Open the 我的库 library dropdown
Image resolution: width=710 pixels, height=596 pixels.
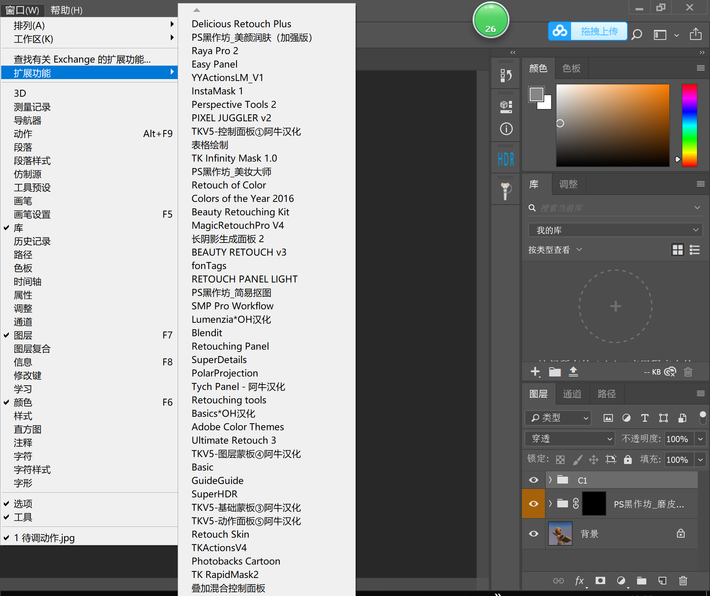[x=615, y=230]
